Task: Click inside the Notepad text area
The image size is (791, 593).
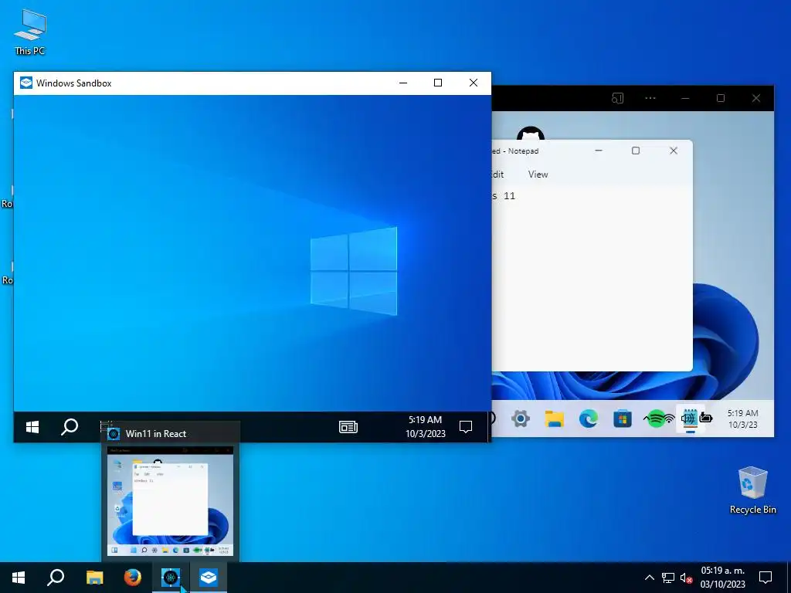Action: 592,280
